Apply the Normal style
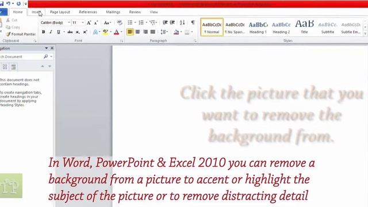The image size is (368, 207). pos(212,27)
